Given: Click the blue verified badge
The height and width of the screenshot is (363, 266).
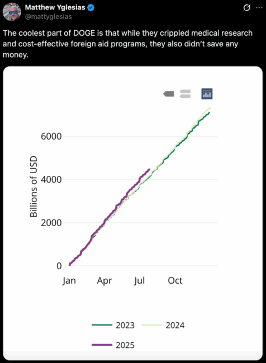Looking at the screenshot, I should pos(91,8).
